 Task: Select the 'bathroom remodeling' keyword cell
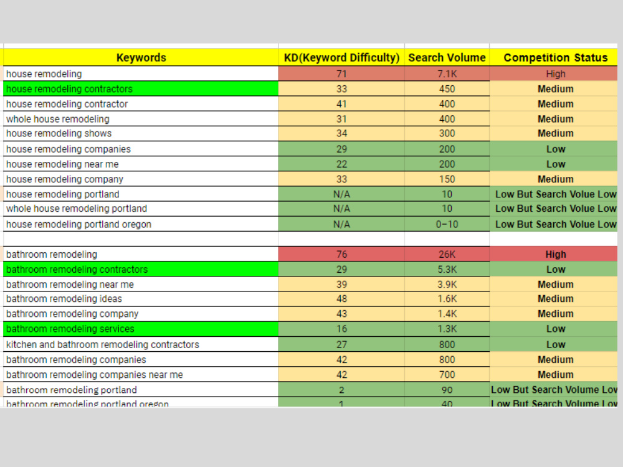pyautogui.click(x=141, y=254)
